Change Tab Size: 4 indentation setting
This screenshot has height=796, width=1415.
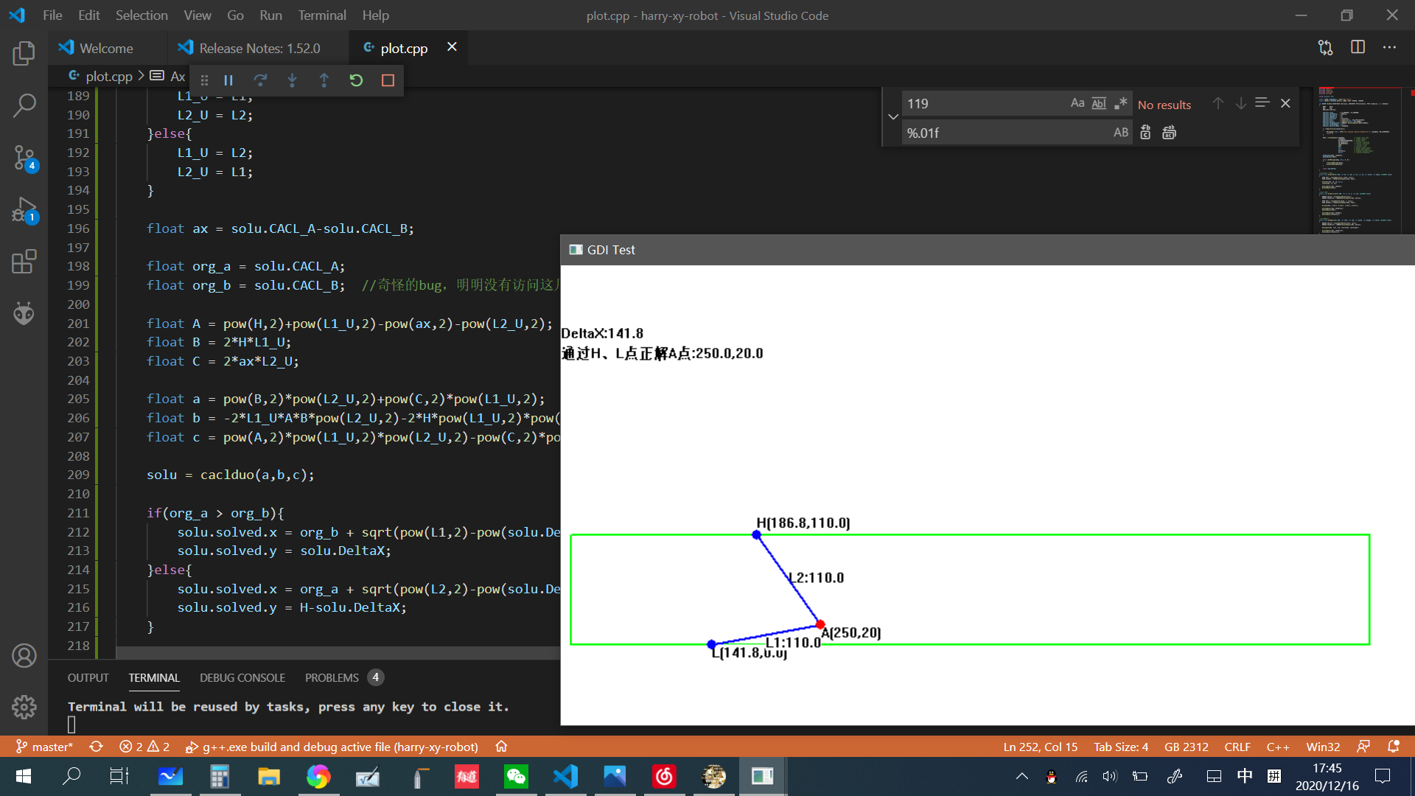click(1121, 747)
